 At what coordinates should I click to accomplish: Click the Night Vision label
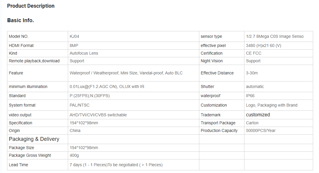pos(211,61)
